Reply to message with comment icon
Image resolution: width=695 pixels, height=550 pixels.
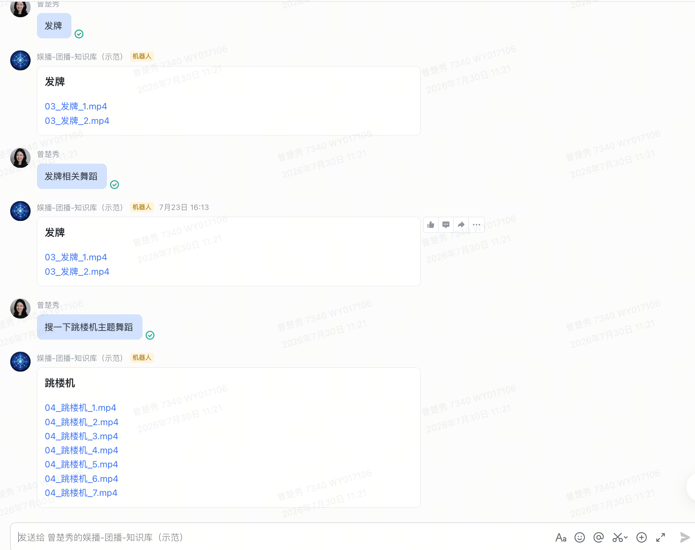coord(446,225)
